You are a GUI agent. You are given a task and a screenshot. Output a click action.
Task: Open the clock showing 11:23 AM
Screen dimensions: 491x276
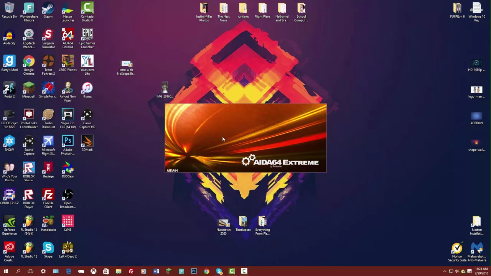tap(481, 271)
